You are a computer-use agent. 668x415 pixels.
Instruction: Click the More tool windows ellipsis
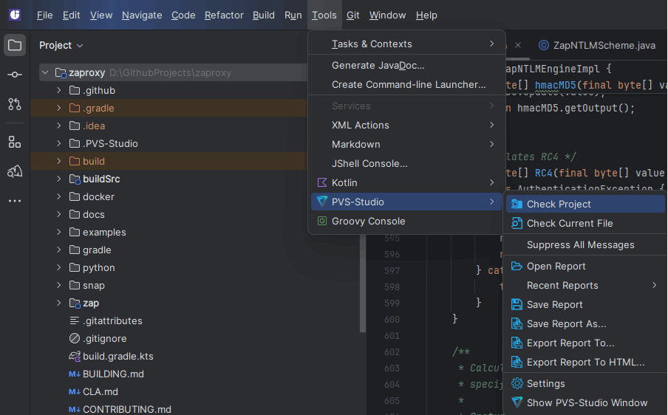pos(15,200)
